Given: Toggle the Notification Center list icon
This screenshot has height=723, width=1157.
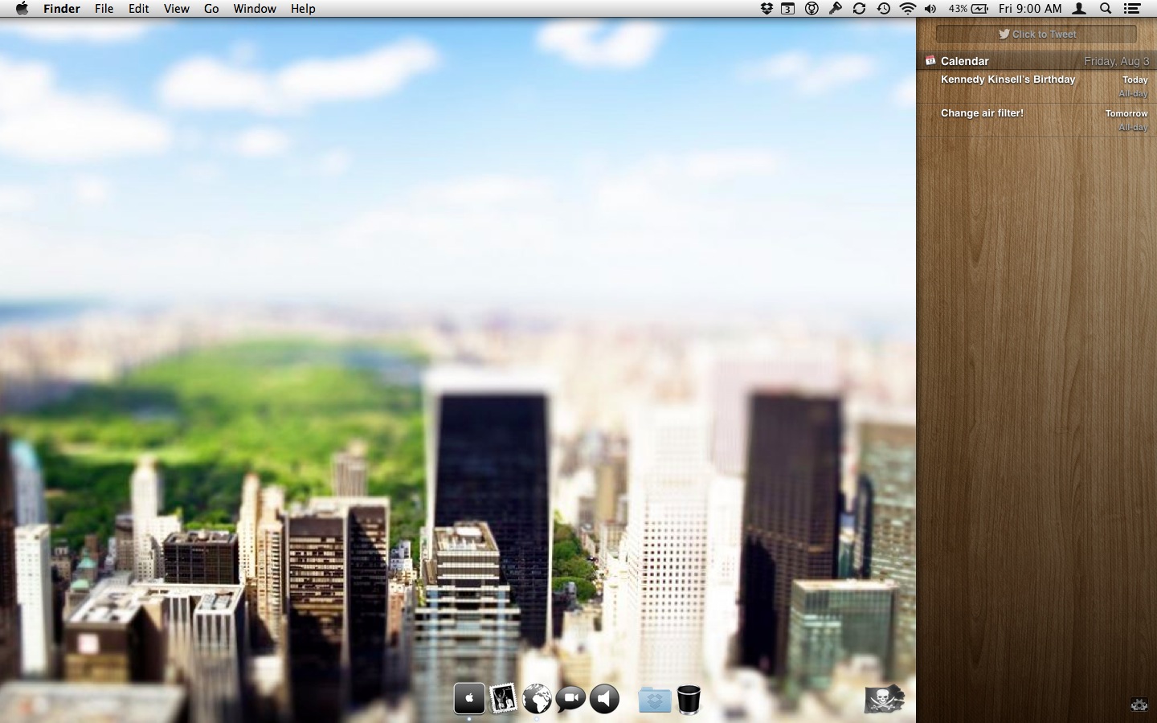Looking at the screenshot, I should point(1132,9).
